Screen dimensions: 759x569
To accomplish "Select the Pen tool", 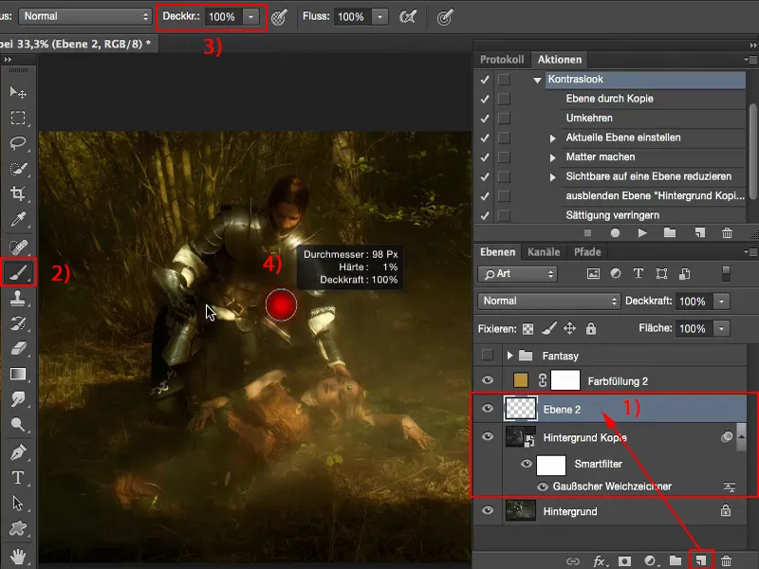I will point(18,452).
